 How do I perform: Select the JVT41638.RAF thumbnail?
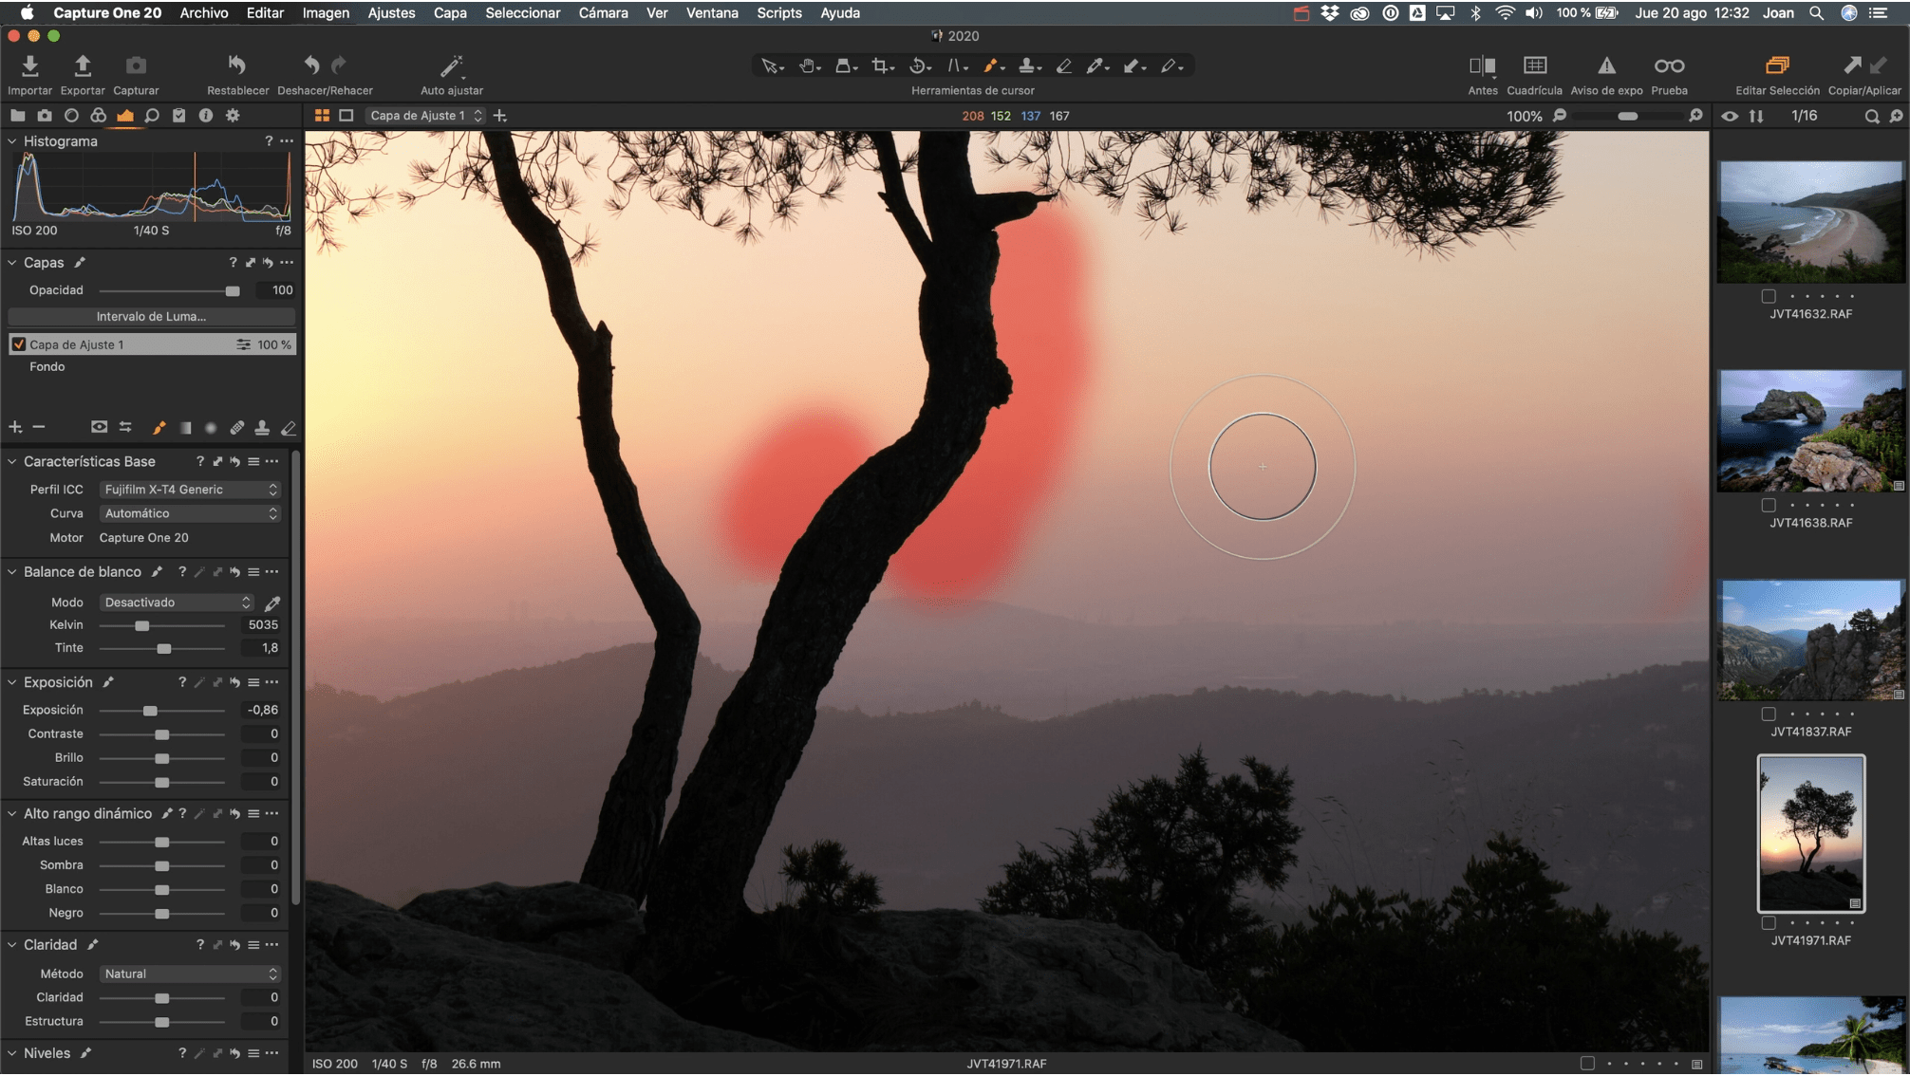tap(1809, 431)
